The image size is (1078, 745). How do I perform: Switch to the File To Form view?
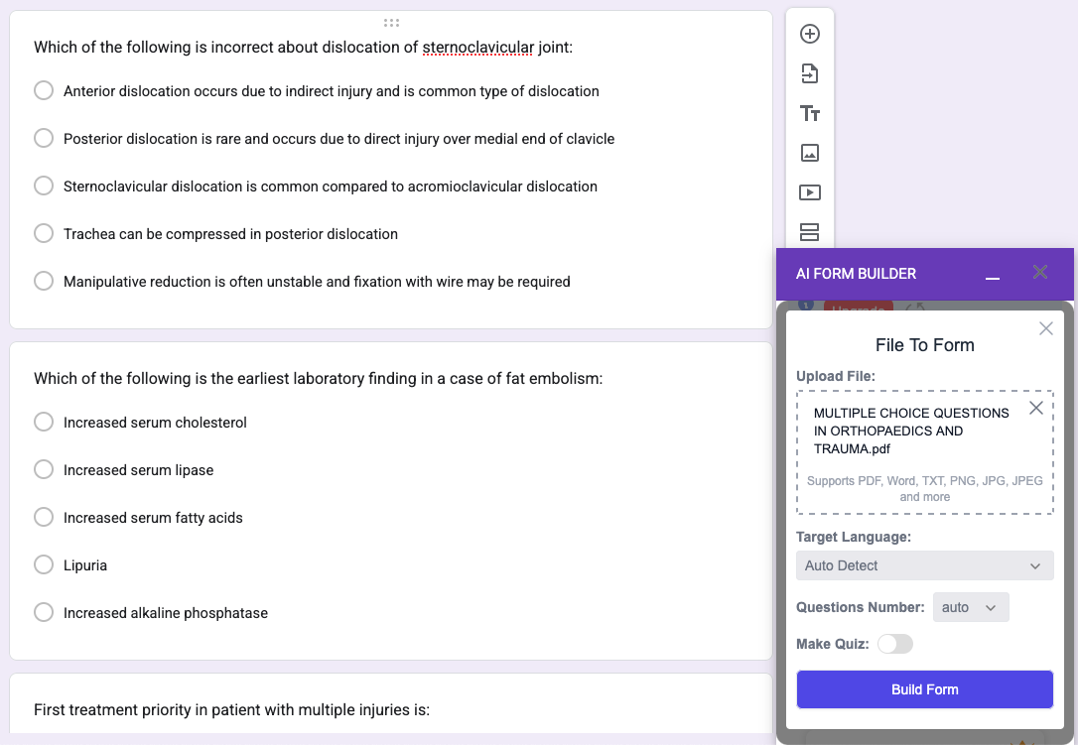924,344
